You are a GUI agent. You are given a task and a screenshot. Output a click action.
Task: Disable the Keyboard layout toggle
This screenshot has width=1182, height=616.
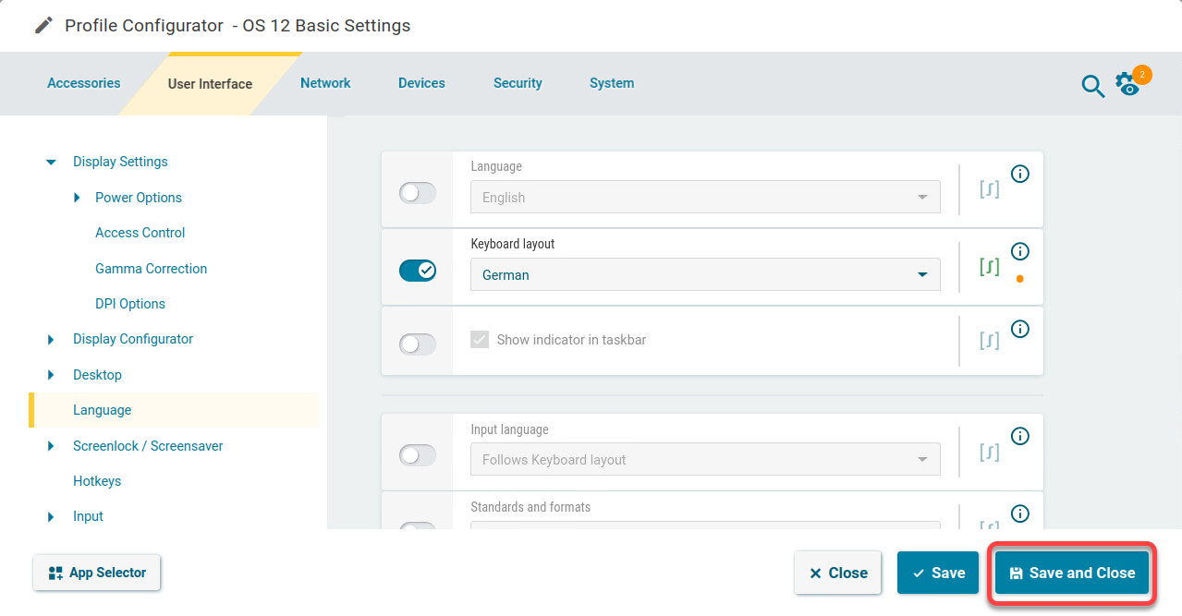[417, 271]
